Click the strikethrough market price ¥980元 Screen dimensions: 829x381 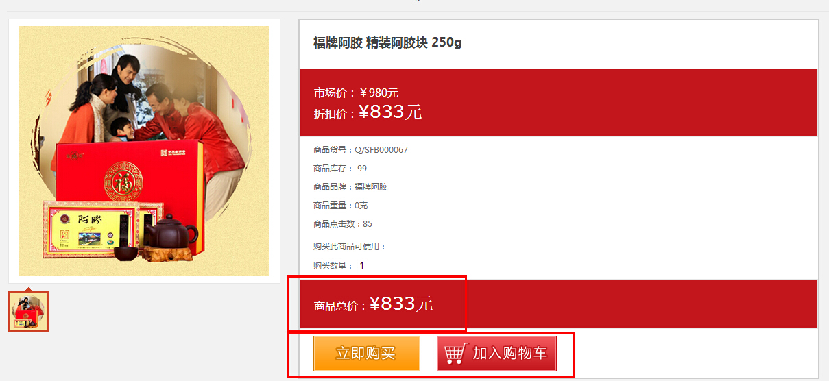click(379, 93)
